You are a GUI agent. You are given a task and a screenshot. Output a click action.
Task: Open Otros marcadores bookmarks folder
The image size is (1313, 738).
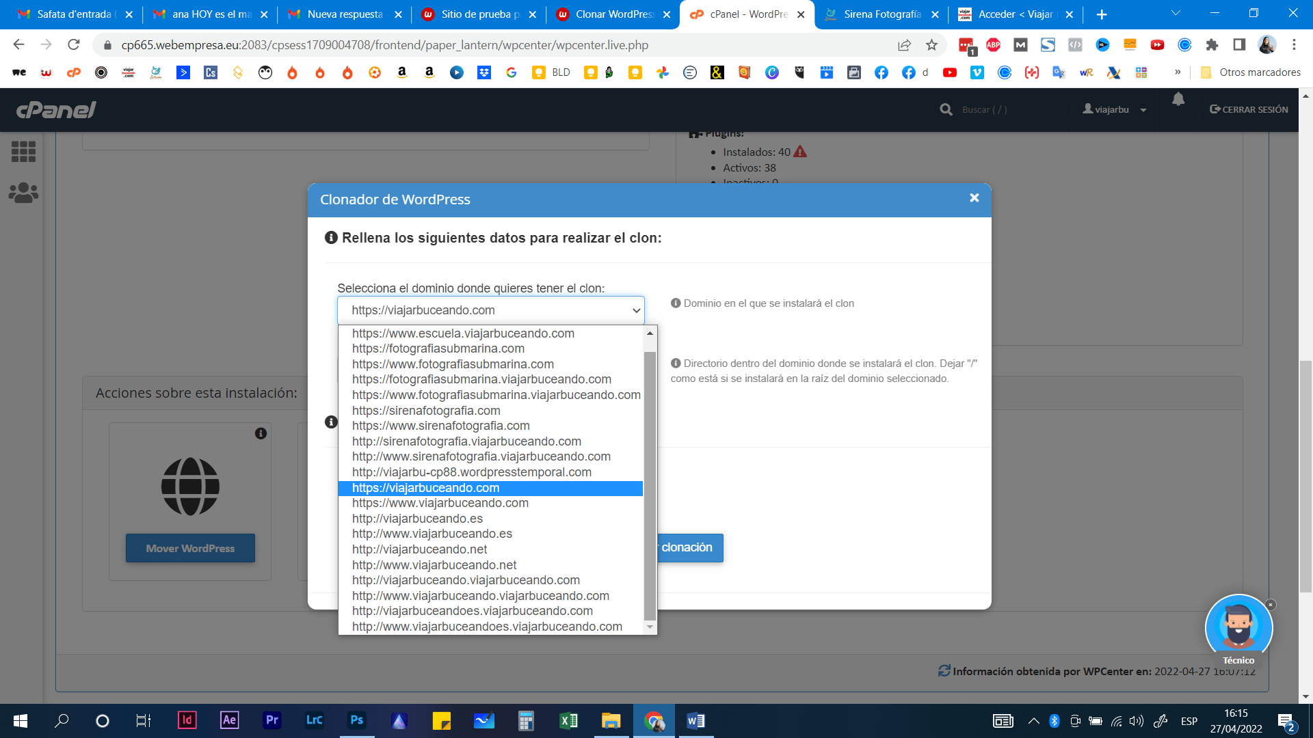point(1251,72)
